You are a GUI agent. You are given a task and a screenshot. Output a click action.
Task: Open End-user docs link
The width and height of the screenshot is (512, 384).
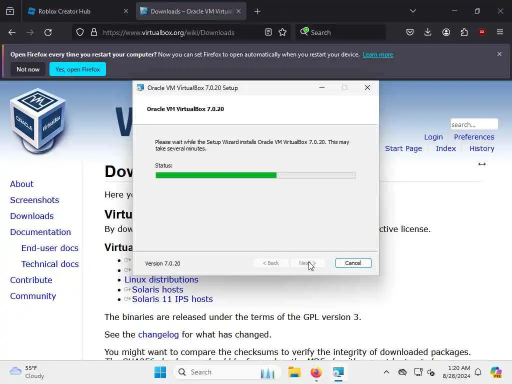[49, 248]
